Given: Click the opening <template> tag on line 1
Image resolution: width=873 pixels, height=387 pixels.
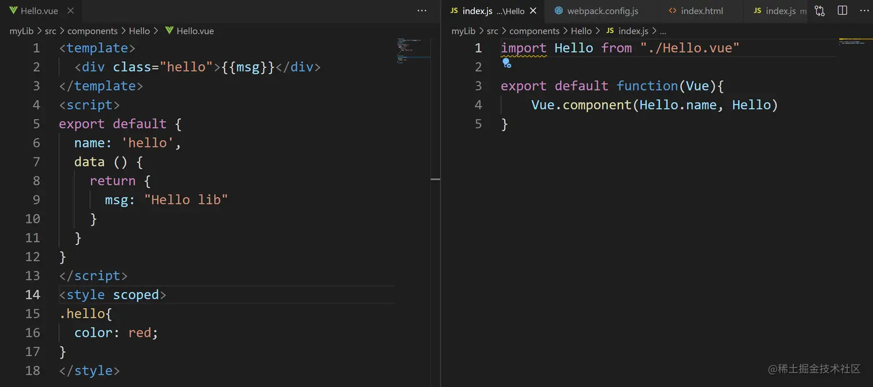Looking at the screenshot, I should click(x=97, y=48).
